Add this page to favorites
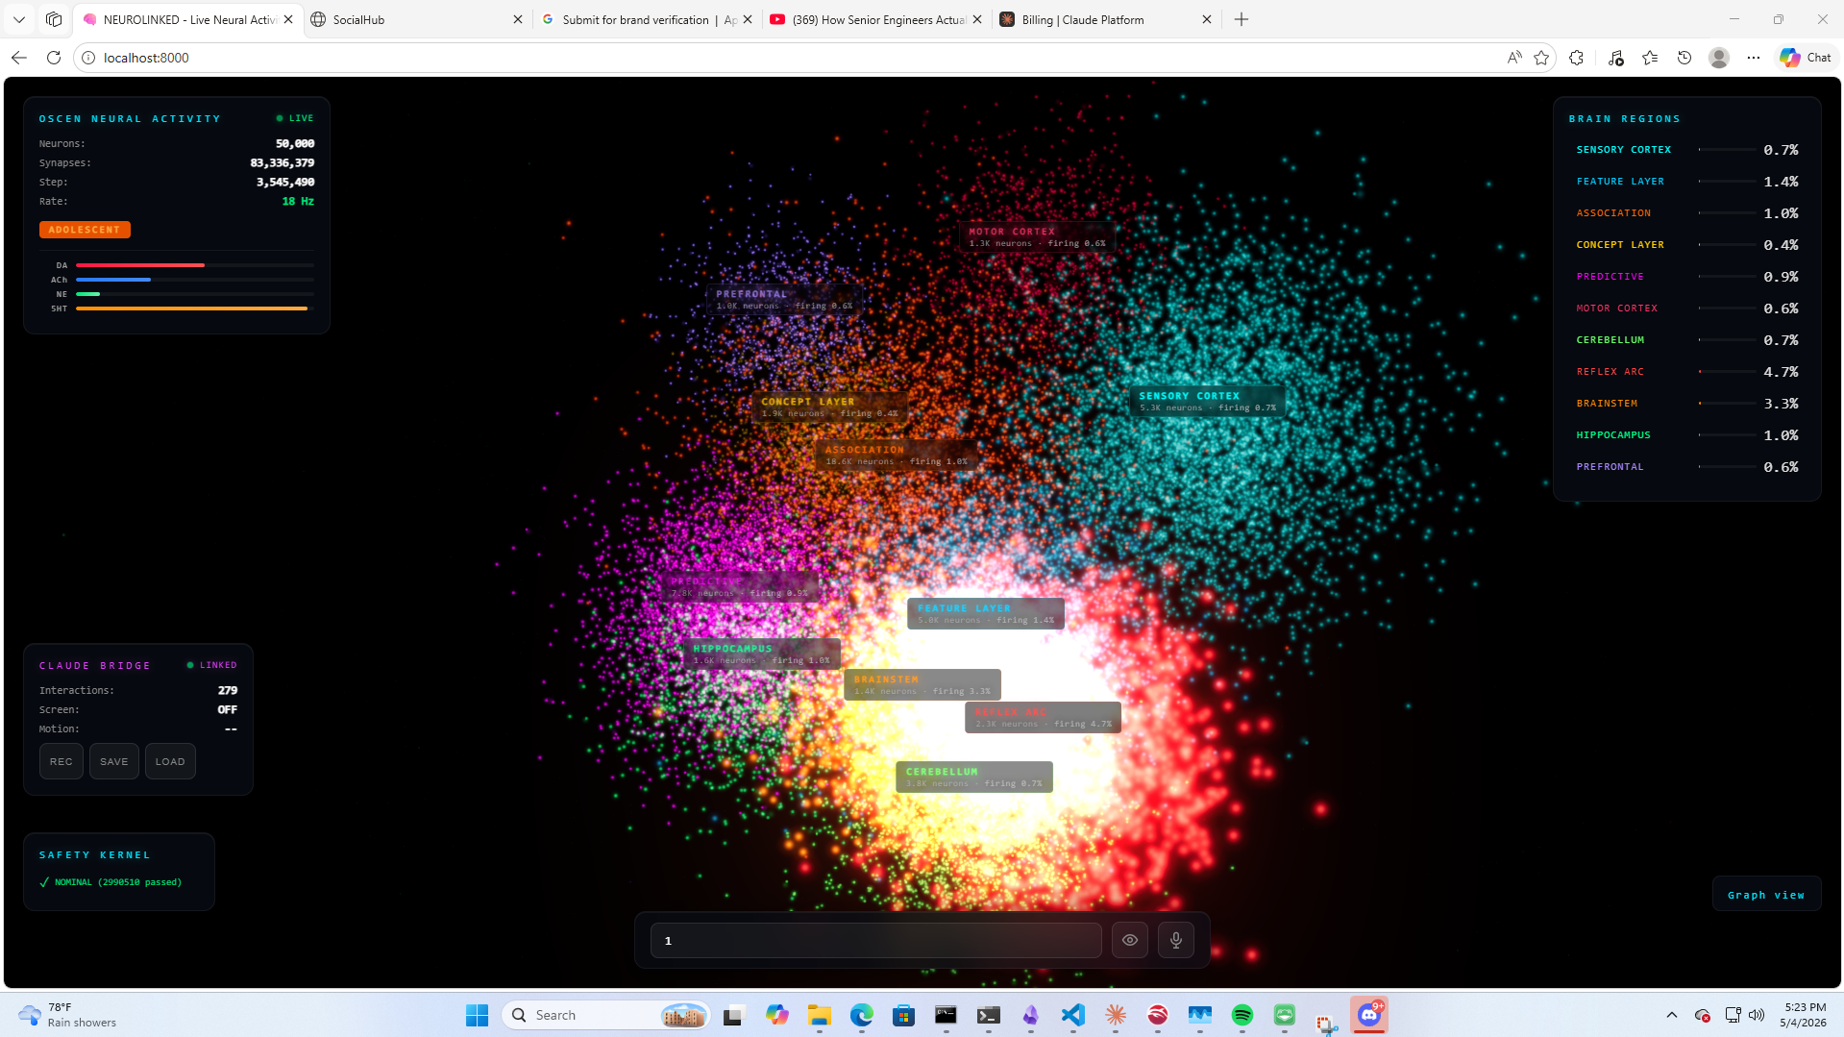This screenshot has width=1844, height=1037. (1541, 58)
